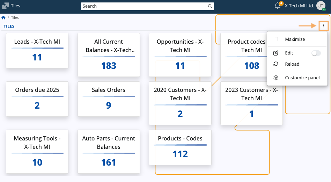Click the search magnifier icon
Image resolution: width=331 pixels, height=182 pixels.
click(x=210, y=6)
